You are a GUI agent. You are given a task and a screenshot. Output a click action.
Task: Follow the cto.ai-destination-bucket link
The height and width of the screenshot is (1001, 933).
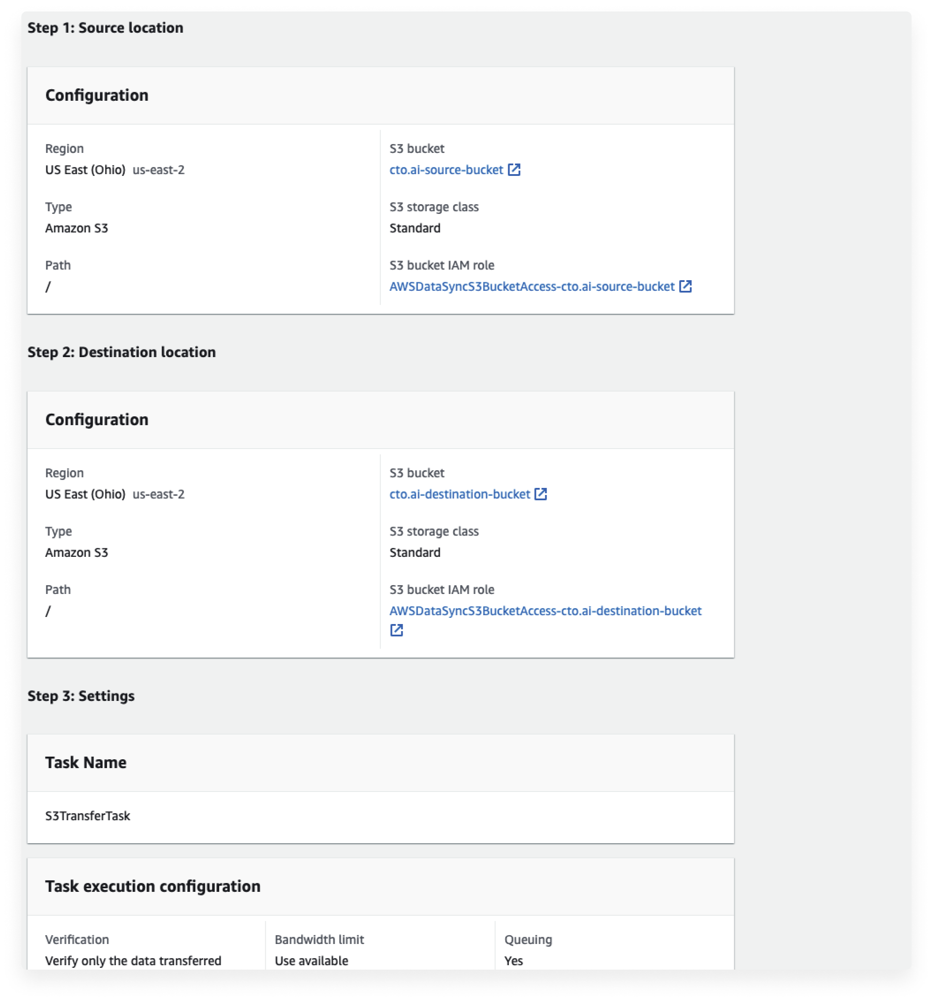coord(459,494)
